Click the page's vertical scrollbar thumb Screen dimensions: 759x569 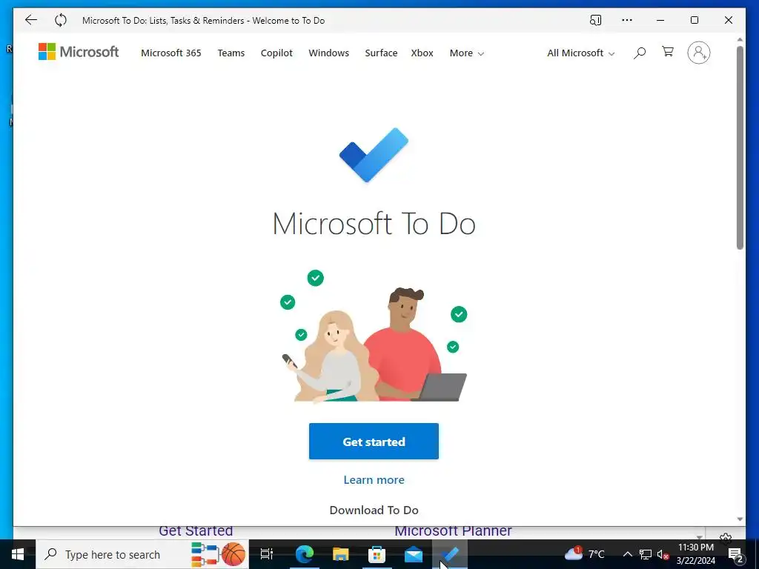(740, 147)
